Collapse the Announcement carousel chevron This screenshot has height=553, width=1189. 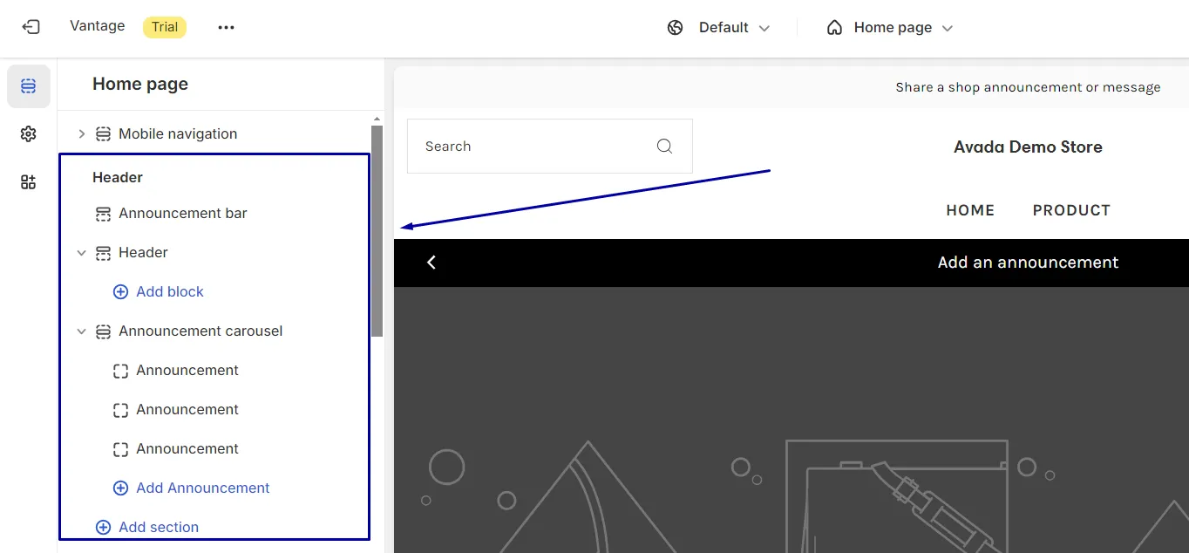(82, 331)
